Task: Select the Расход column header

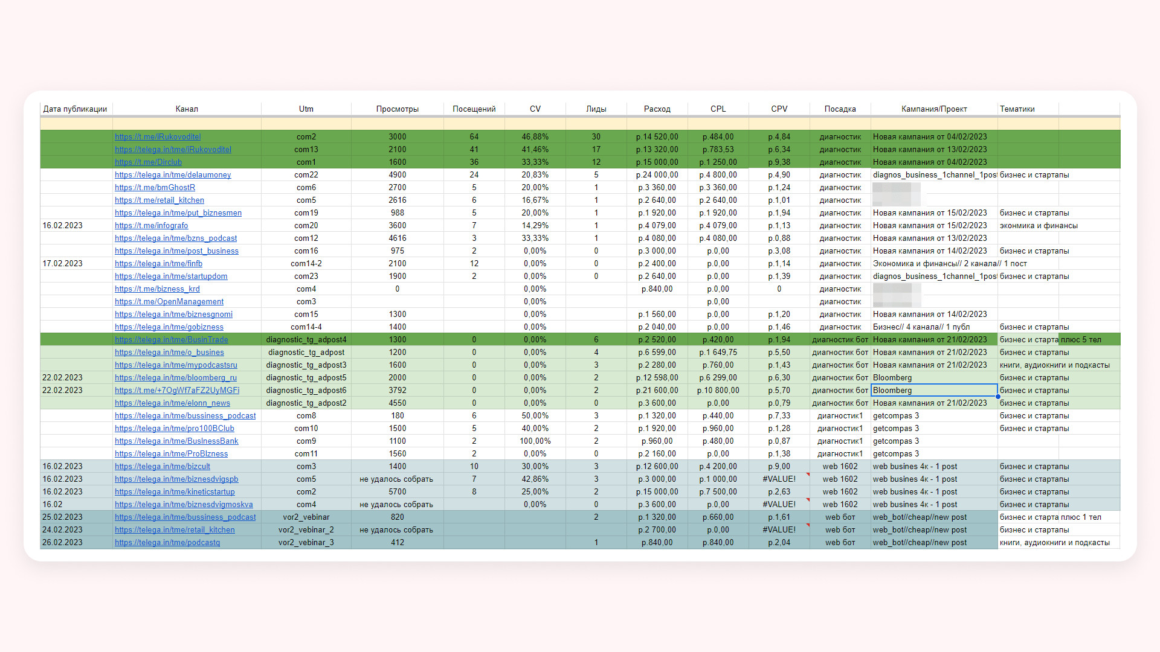Action: pyautogui.click(x=657, y=109)
